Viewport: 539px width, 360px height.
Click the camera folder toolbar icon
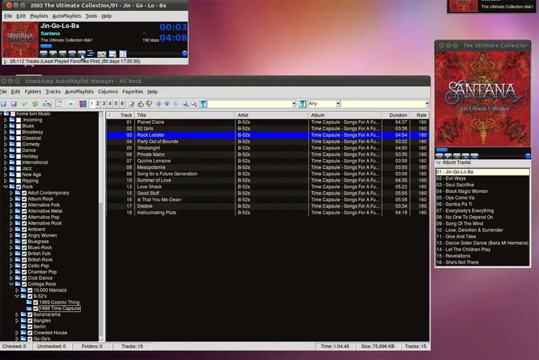(x=47, y=104)
